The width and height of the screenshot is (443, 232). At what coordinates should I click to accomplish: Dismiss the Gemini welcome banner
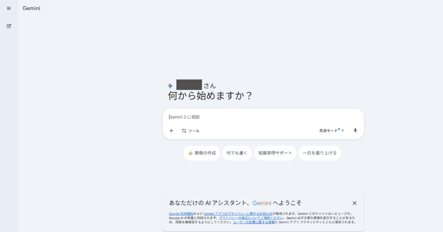[x=354, y=203]
